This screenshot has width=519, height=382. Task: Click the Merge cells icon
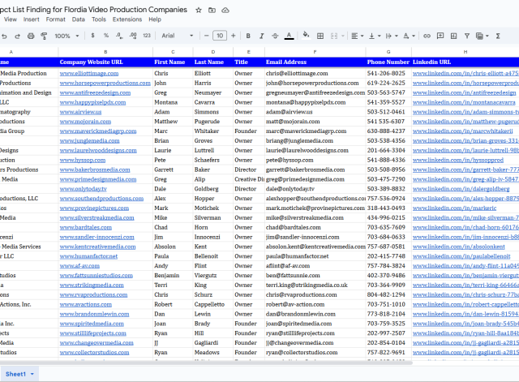click(334, 36)
